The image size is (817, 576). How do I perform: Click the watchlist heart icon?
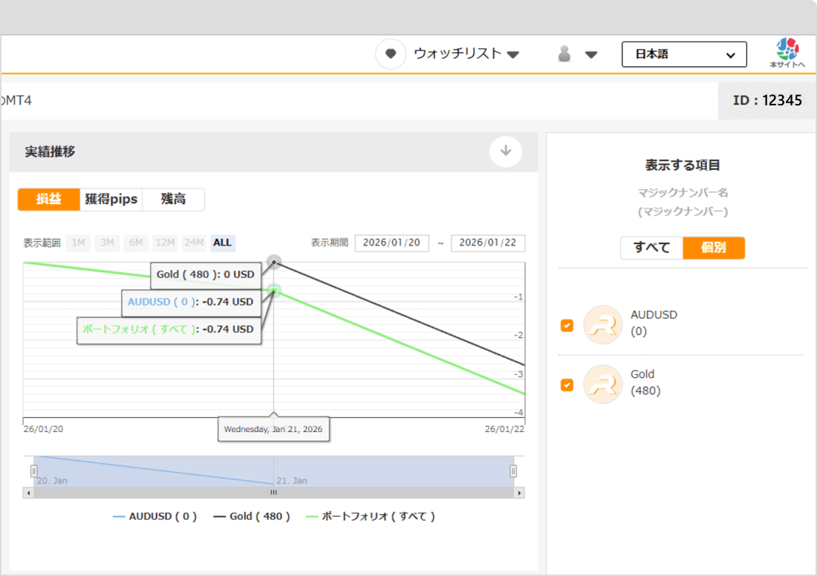click(390, 53)
